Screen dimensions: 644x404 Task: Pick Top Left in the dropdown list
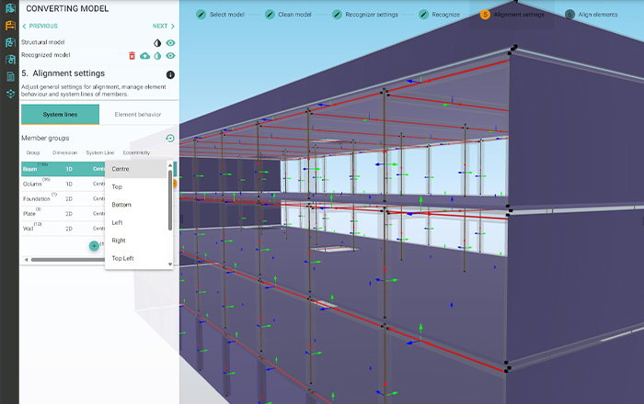(123, 259)
